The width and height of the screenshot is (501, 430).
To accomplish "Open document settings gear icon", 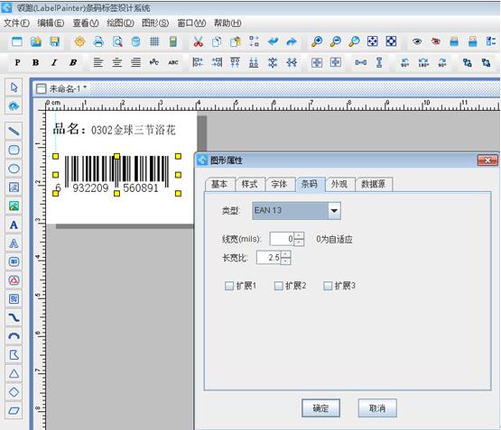I will pyautogui.click(x=79, y=41).
